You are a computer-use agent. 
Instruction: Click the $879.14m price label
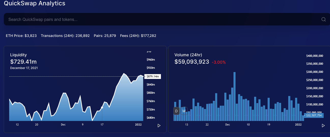coord(153,76)
